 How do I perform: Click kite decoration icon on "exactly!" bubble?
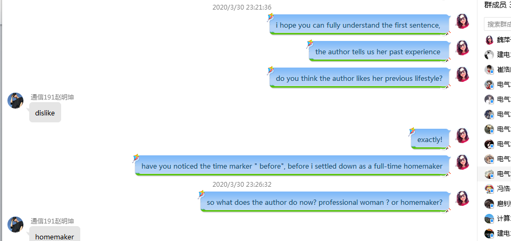click(412, 132)
